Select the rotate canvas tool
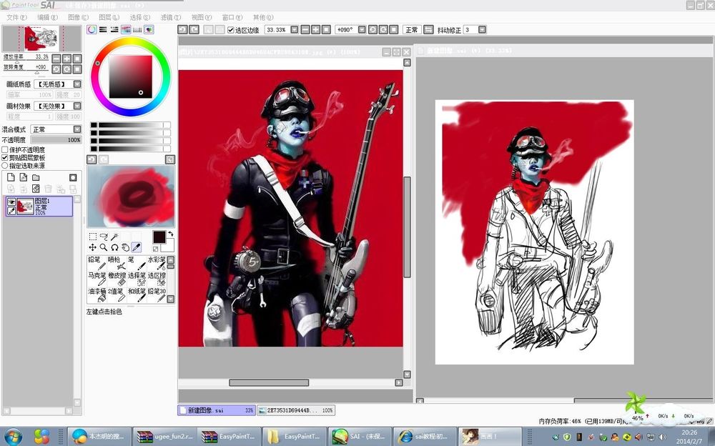This screenshot has width=715, height=446. 114,247
